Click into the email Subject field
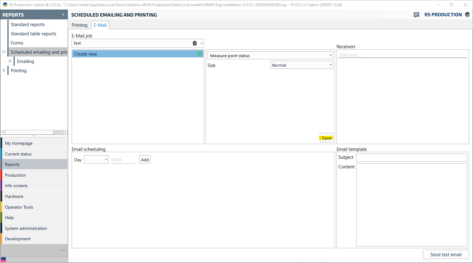This screenshot has height=263, width=473. (411, 157)
